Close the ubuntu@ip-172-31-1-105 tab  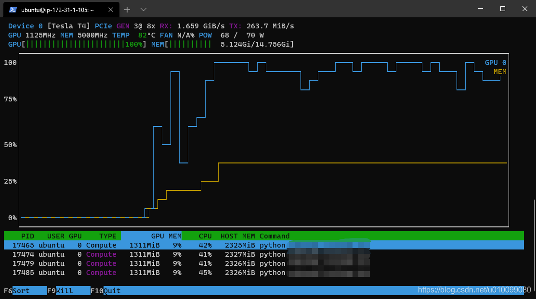coord(110,10)
